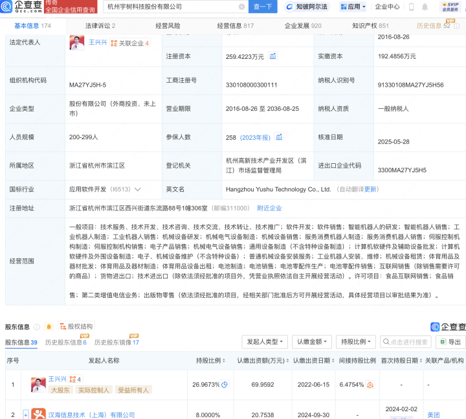Image resolution: width=466 pixels, height=419 pixels.
Task: Click 导出 export button
Action: coord(450,342)
